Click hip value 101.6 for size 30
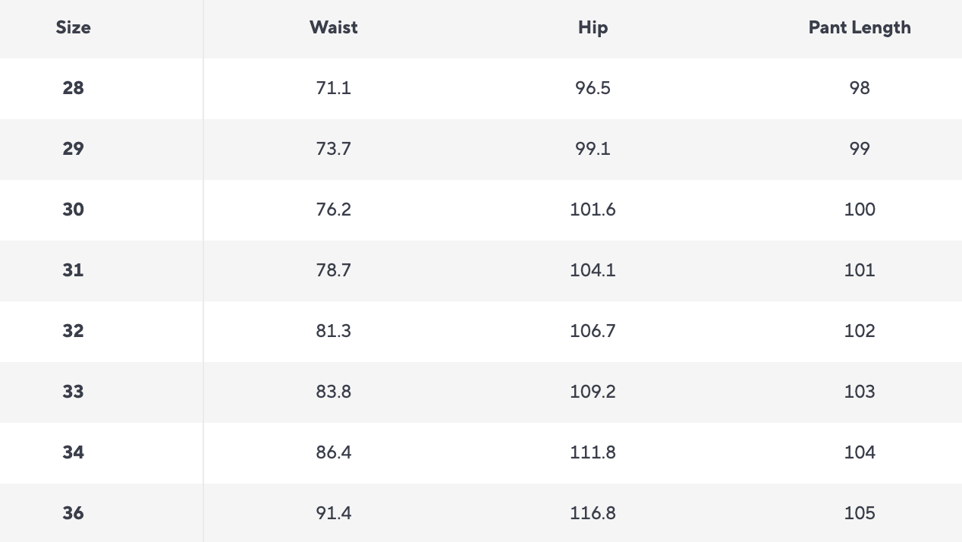Screen dimensions: 962x542 point(593,210)
